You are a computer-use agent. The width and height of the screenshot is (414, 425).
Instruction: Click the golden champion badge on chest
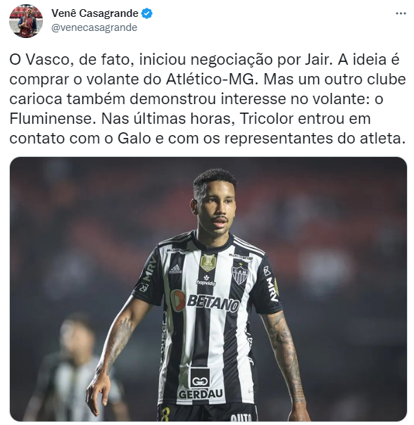pyautogui.click(x=208, y=262)
